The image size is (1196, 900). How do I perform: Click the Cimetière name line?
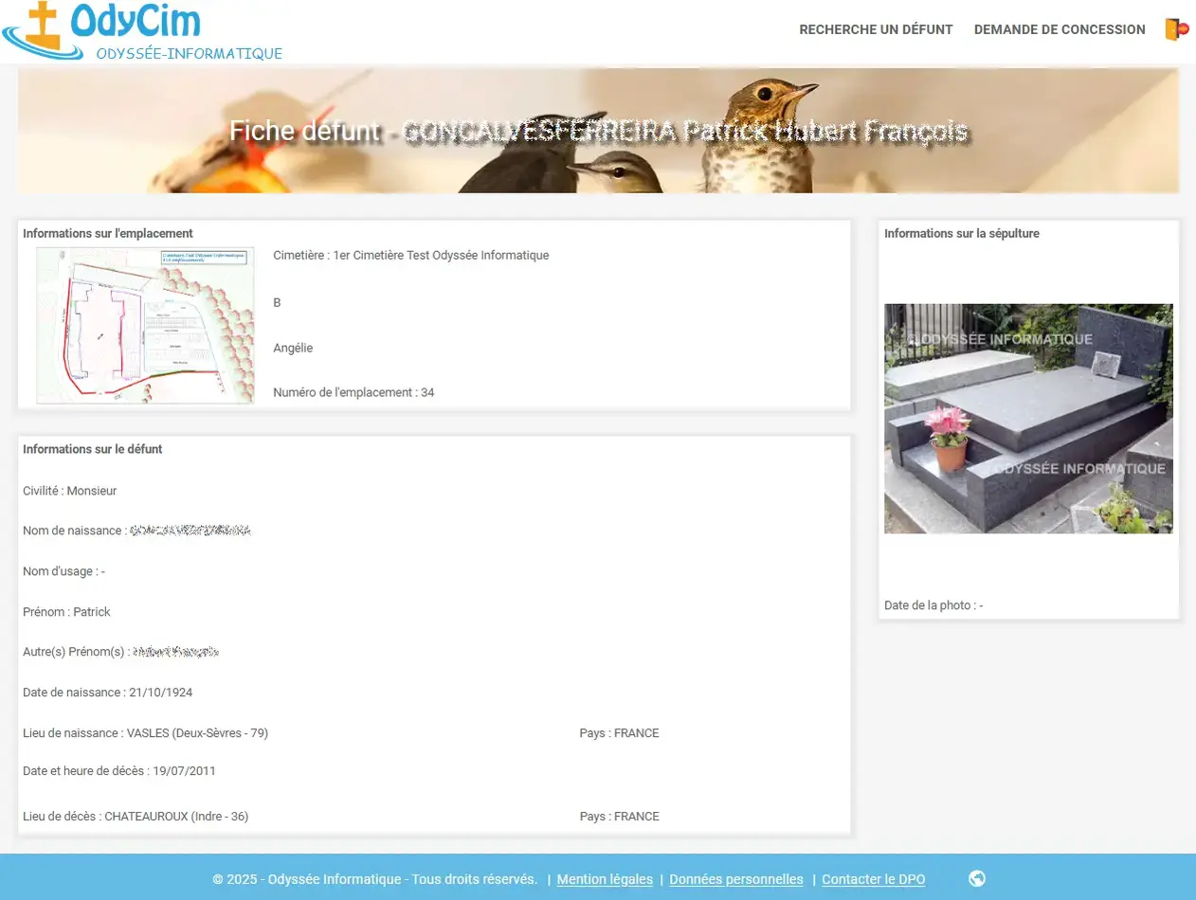pos(410,255)
